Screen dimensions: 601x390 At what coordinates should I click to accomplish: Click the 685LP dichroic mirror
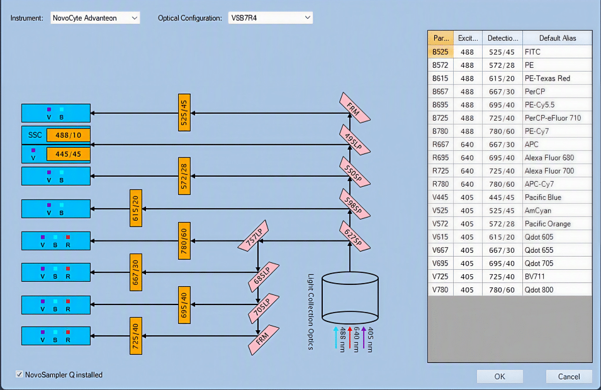click(x=264, y=277)
